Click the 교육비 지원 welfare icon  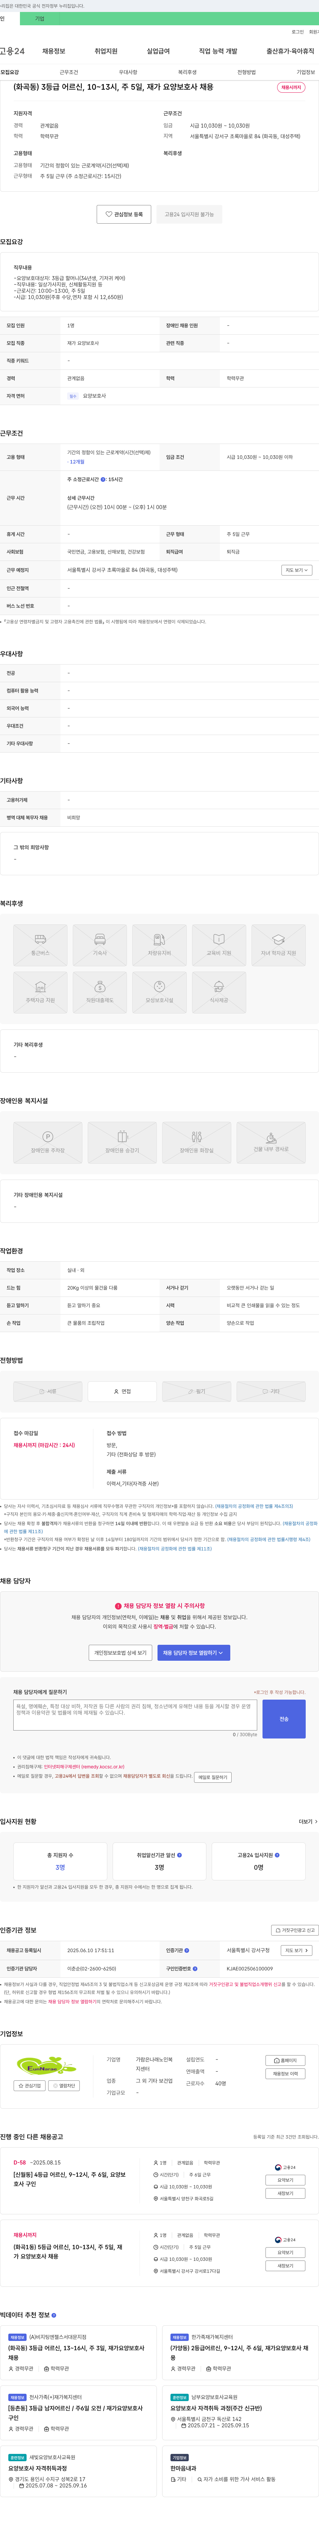(x=219, y=945)
